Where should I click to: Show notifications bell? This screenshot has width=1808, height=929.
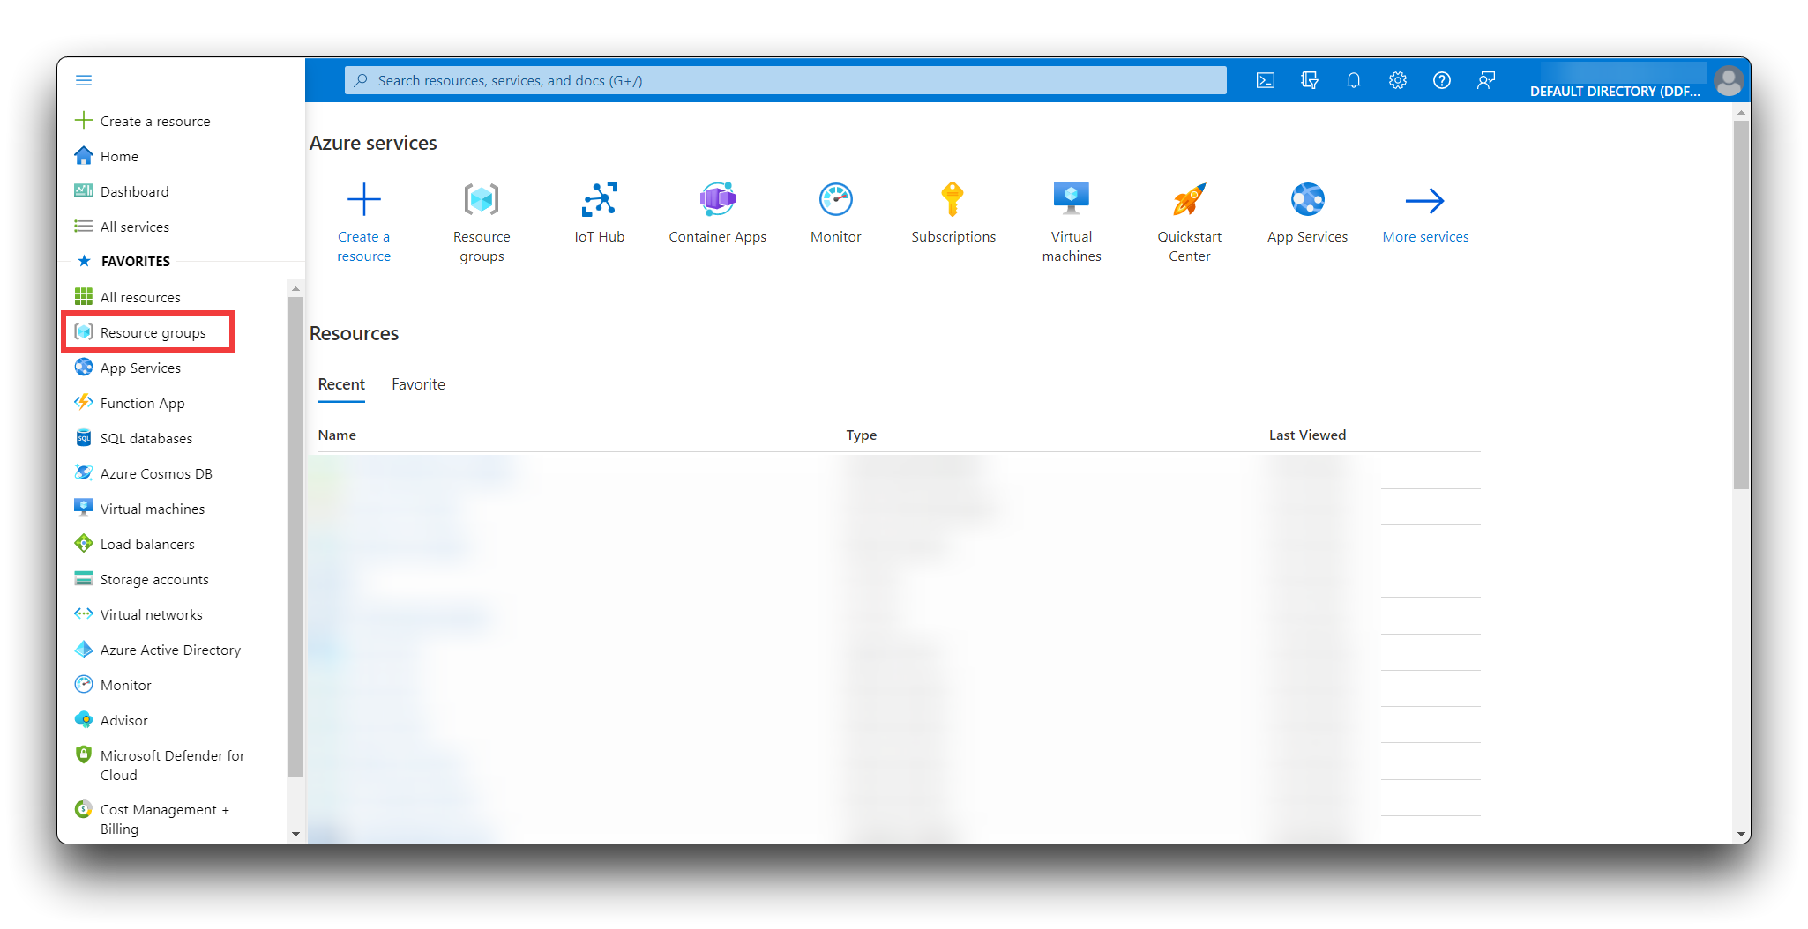pos(1354,80)
